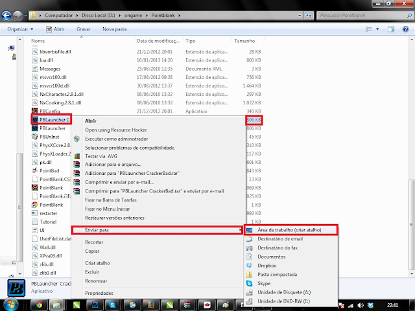
Task: Expand arrow after Pointblank in breadcrumb
Action: tap(180, 16)
